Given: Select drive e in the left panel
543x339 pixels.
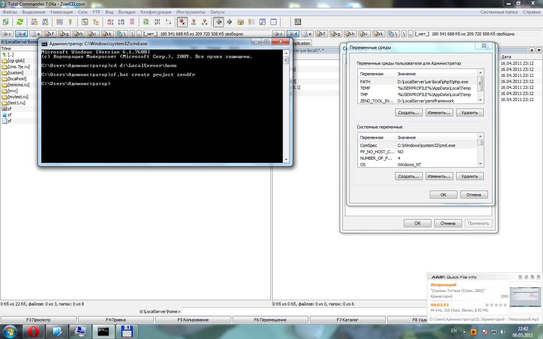Looking at the screenshot, I should 36,34.
